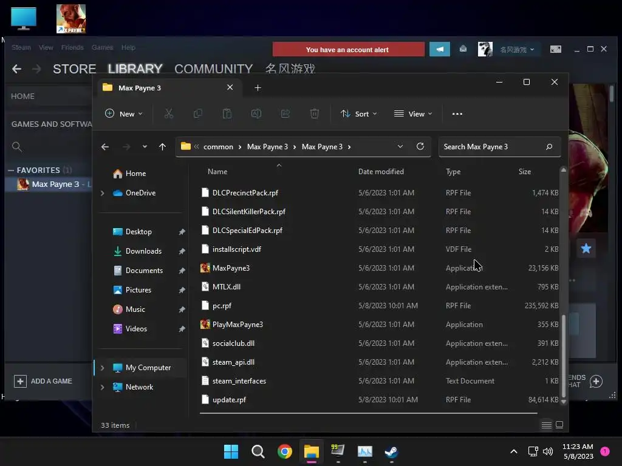
Task: Click HOME in Steam library sidebar
Action: tap(22, 96)
